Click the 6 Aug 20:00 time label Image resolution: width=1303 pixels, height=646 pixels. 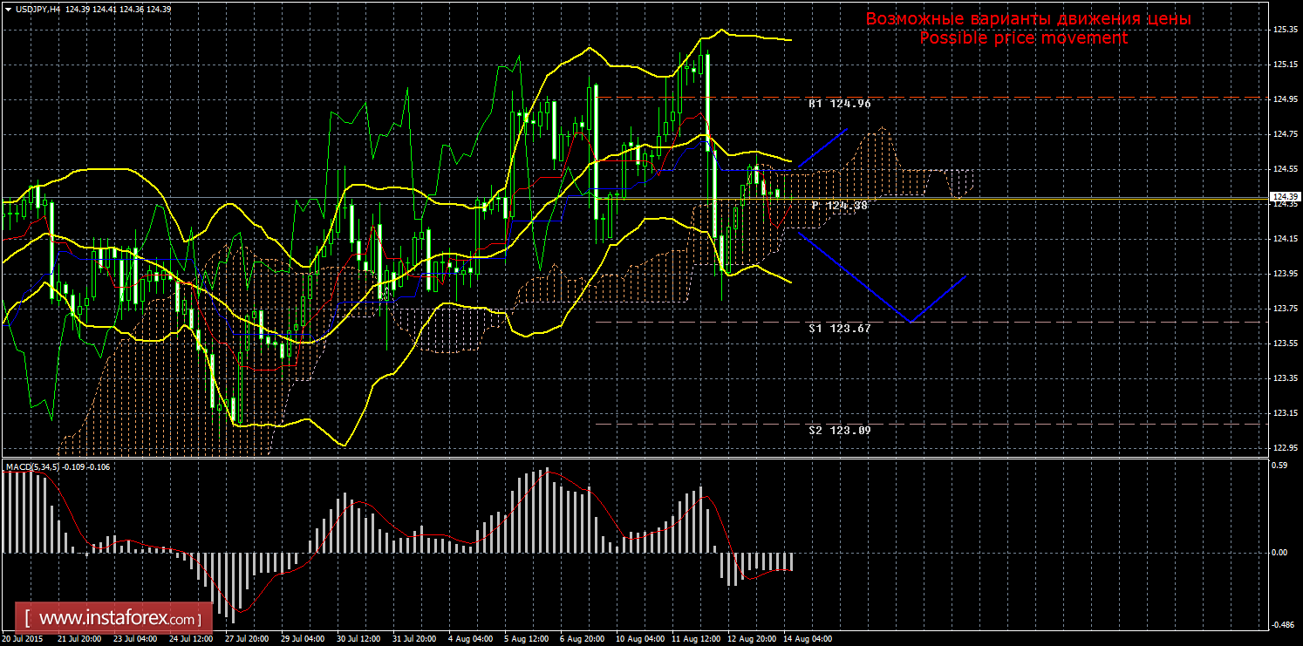582,639
